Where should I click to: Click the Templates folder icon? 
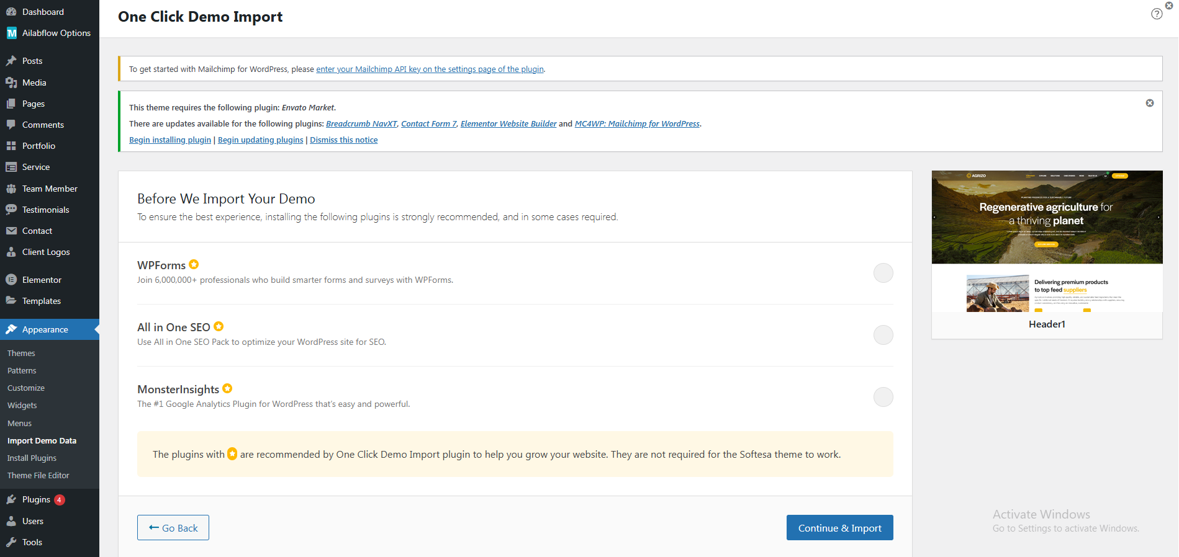pos(11,301)
